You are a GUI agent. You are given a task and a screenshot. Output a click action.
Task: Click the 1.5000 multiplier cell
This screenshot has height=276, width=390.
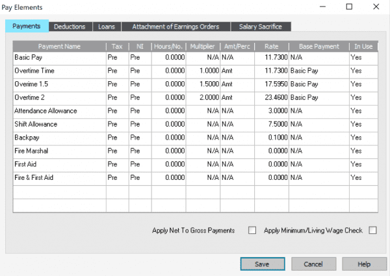203,84
